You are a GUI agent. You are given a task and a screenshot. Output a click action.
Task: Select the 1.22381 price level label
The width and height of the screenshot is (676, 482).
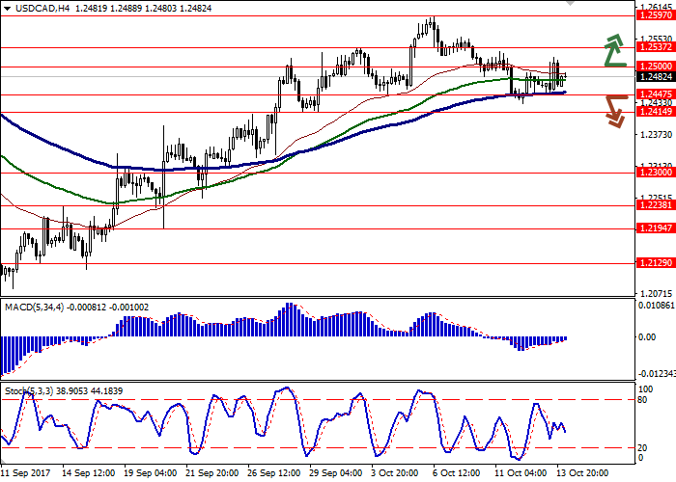(656, 205)
